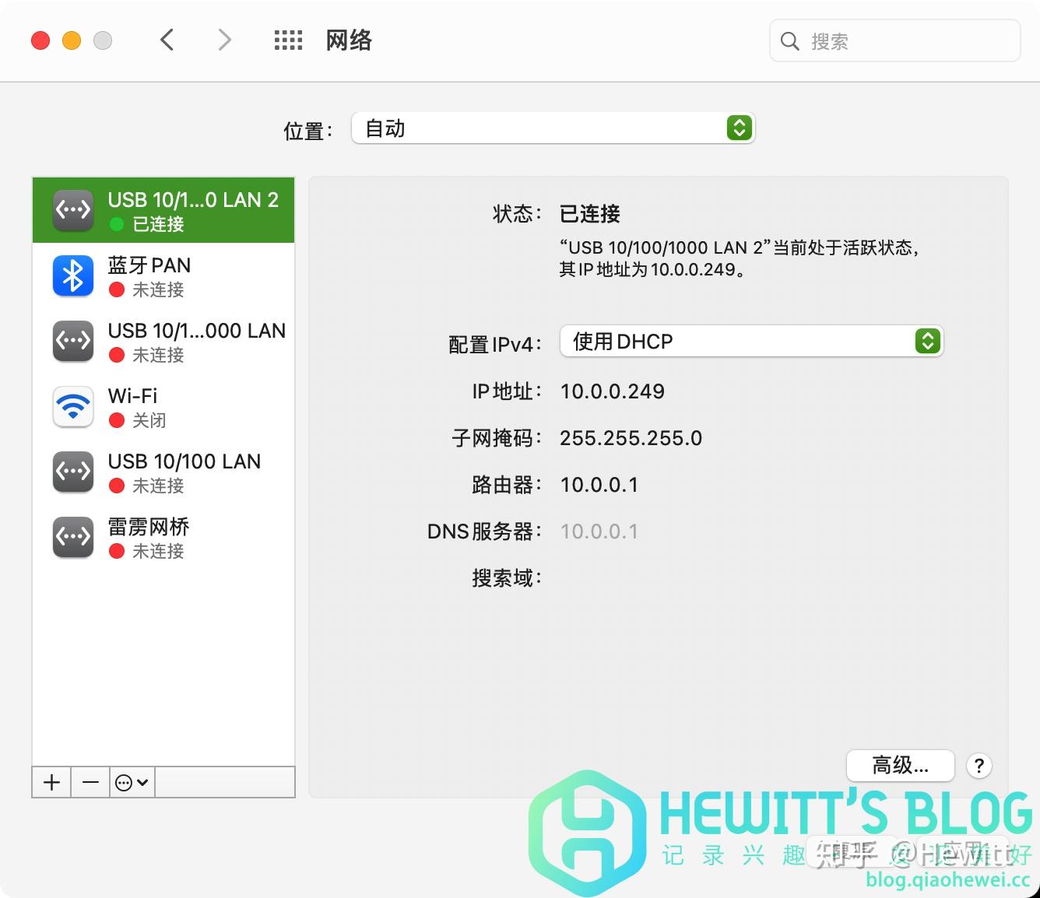Navigate back using the left arrow

166,40
